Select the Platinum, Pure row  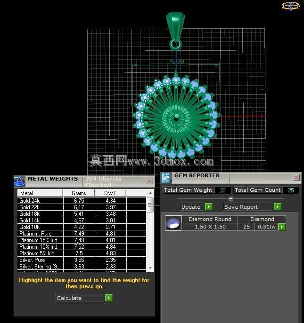[82, 233]
